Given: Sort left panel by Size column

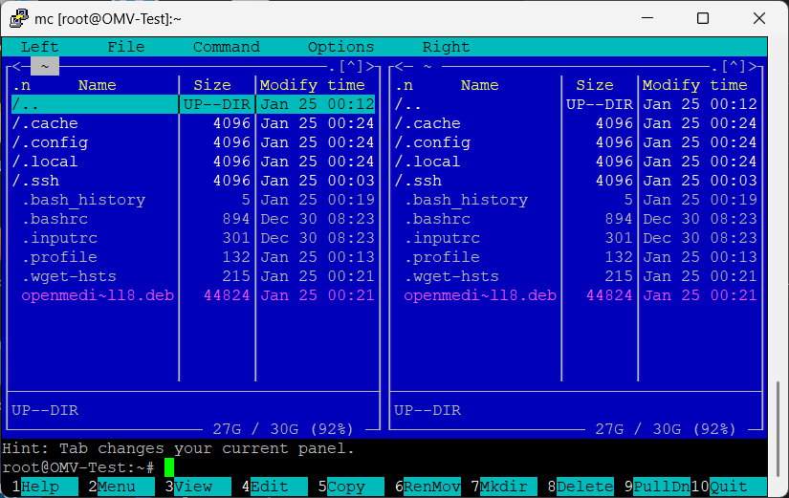Looking at the screenshot, I should 212,85.
